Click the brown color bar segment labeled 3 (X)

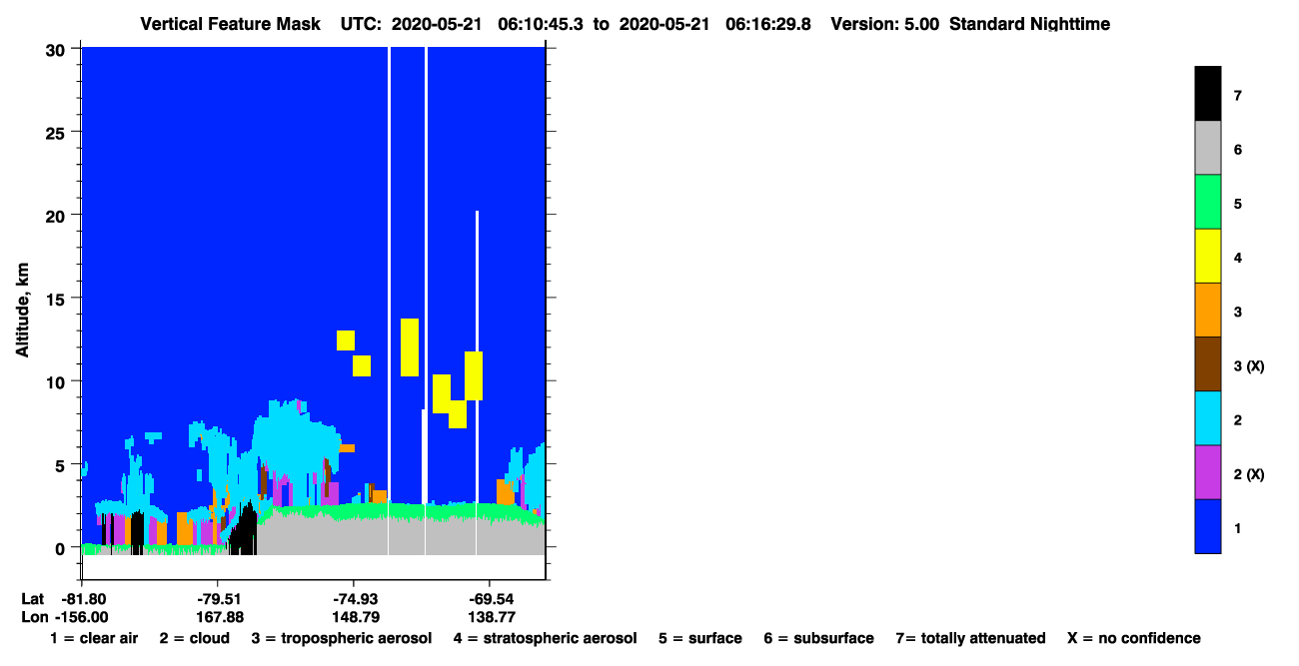[1207, 363]
